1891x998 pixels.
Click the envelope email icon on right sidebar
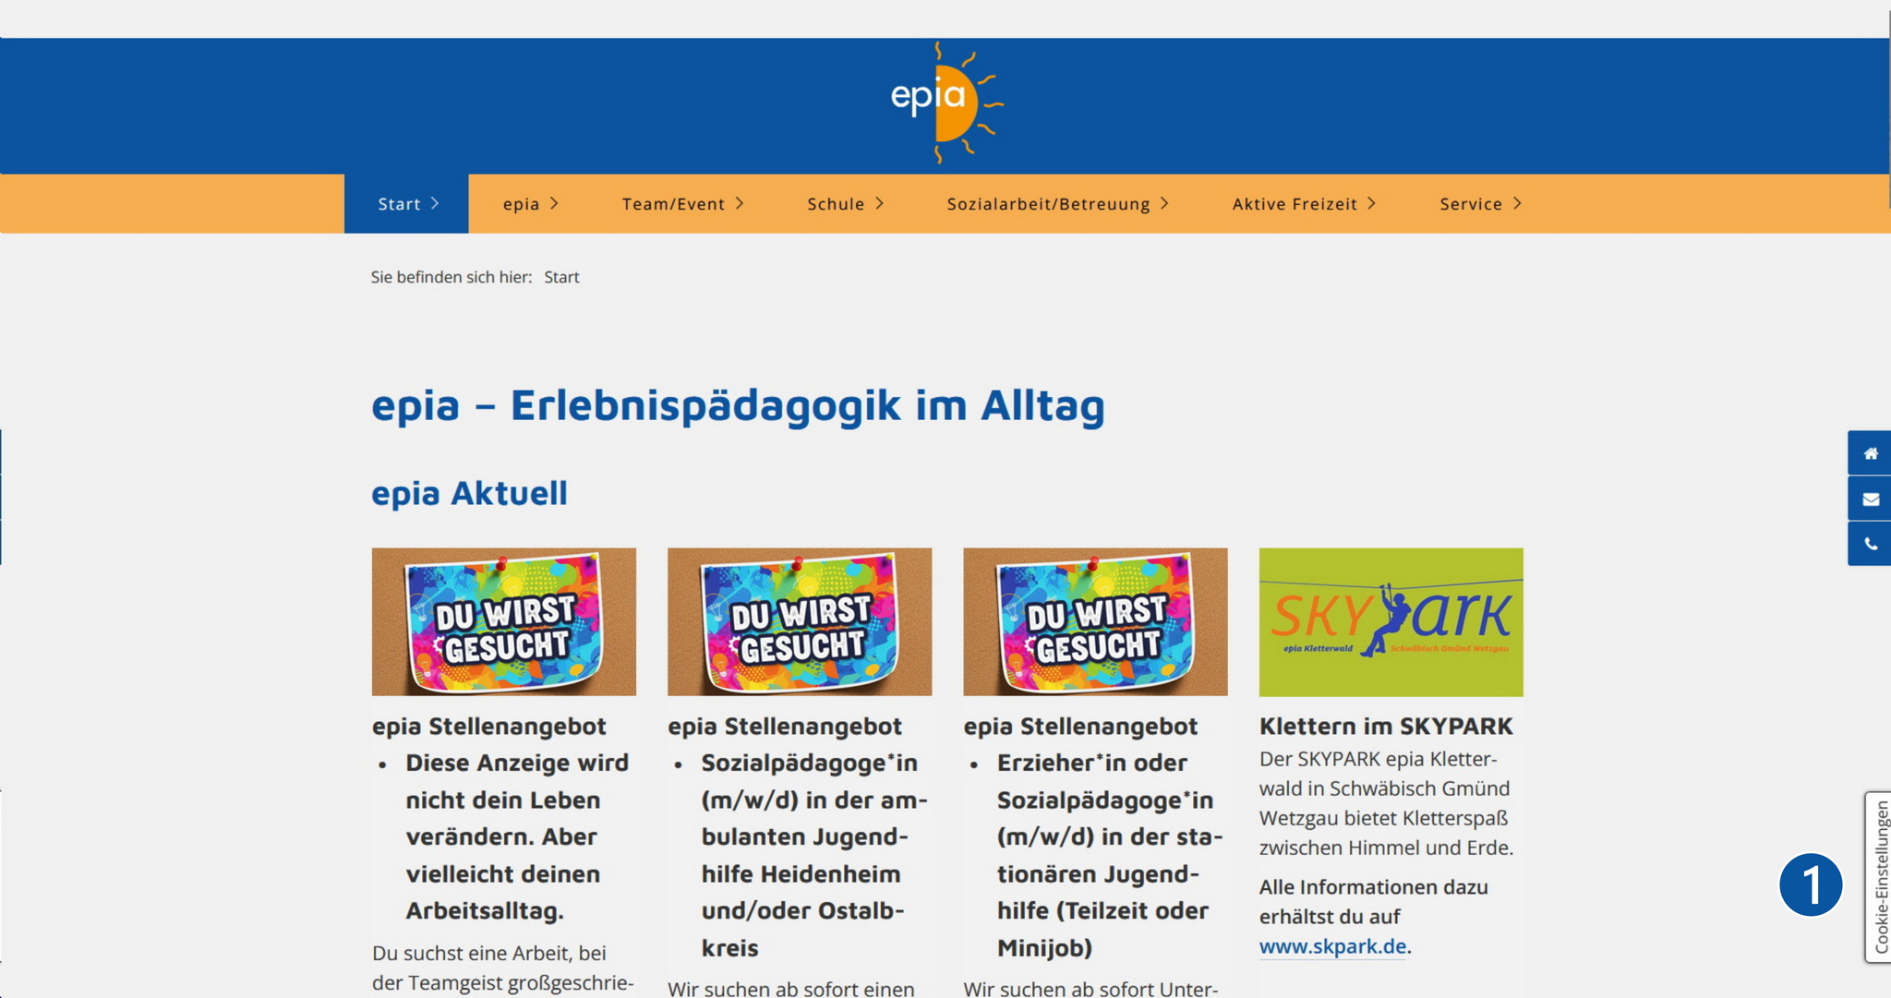coord(1870,499)
